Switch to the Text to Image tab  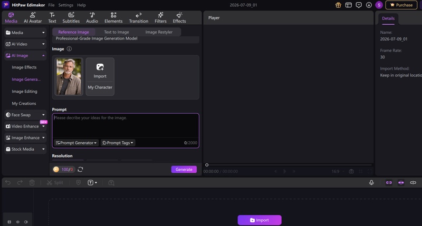coord(116,32)
